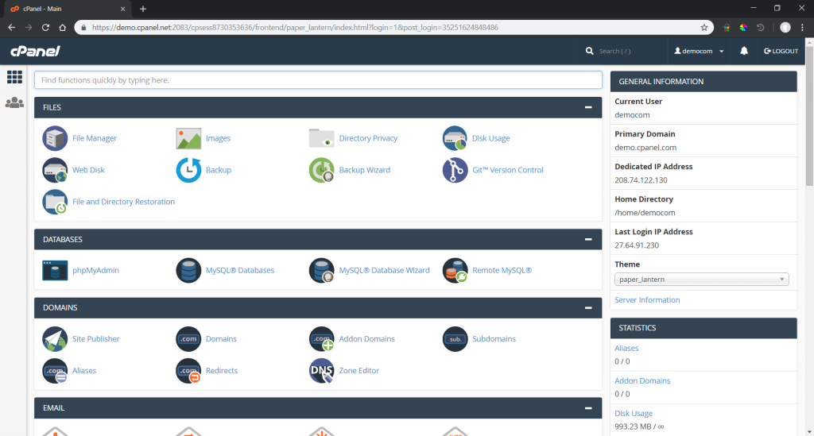
Task: Click the File and Directory Restoration icon
Action: pos(55,202)
